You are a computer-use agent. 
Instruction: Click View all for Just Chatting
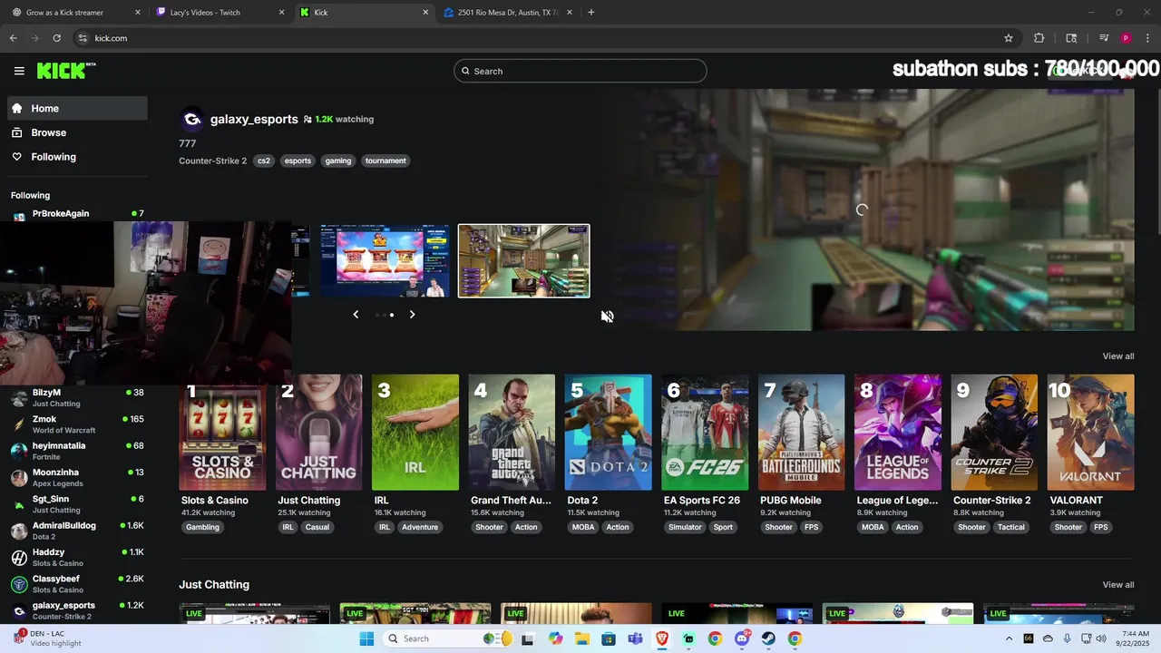pos(1118,585)
